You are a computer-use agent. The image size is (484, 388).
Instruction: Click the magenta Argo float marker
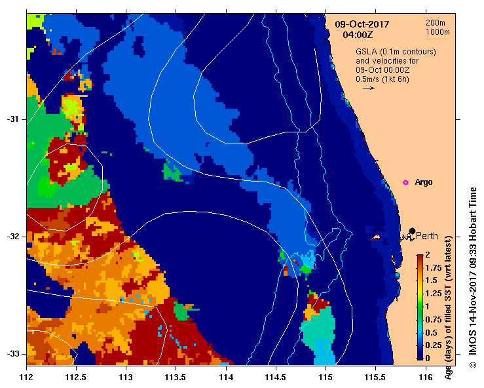click(405, 183)
